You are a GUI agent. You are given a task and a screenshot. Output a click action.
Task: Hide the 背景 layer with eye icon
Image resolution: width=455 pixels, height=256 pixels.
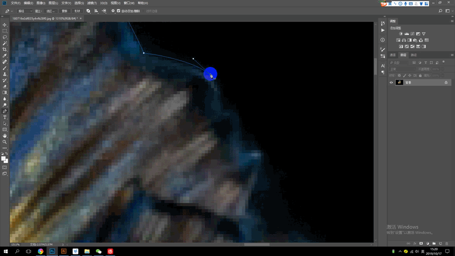pyautogui.click(x=391, y=82)
